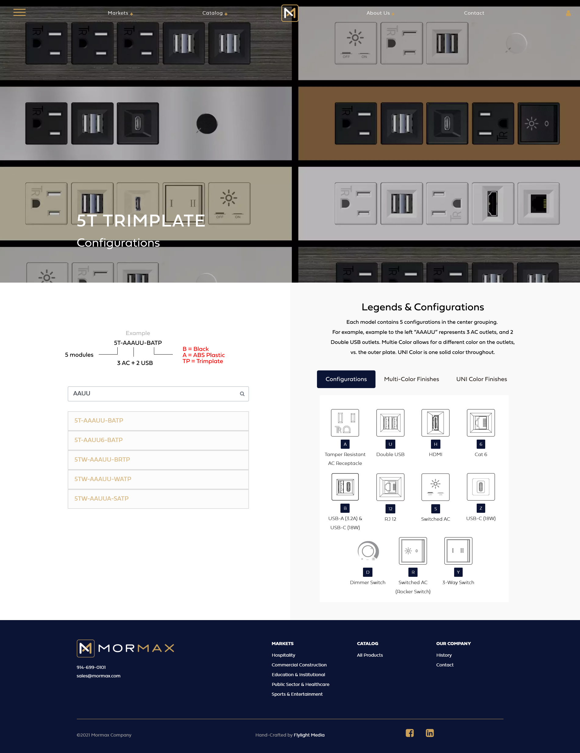This screenshot has height=753, width=580.
Task: Click the HDMI module icon
Action: (x=435, y=423)
